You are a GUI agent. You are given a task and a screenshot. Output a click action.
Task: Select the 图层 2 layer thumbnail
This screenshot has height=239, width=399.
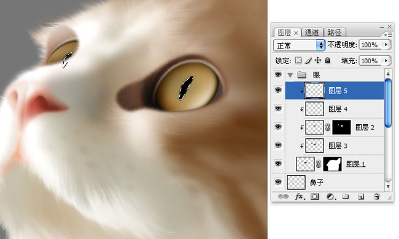coord(314,127)
